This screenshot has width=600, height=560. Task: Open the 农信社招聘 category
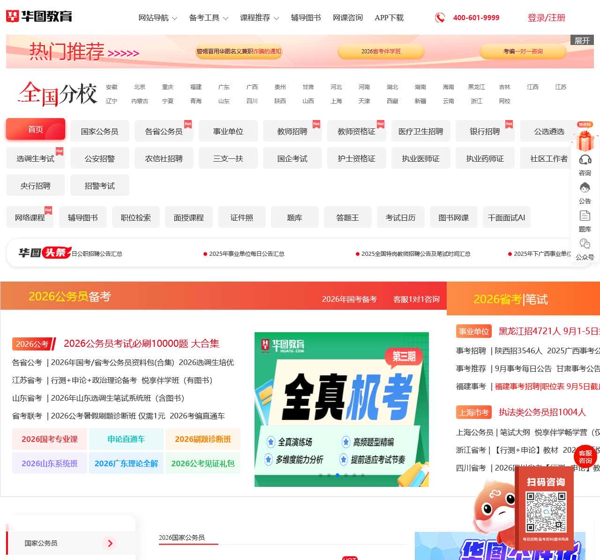click(164, 158)
